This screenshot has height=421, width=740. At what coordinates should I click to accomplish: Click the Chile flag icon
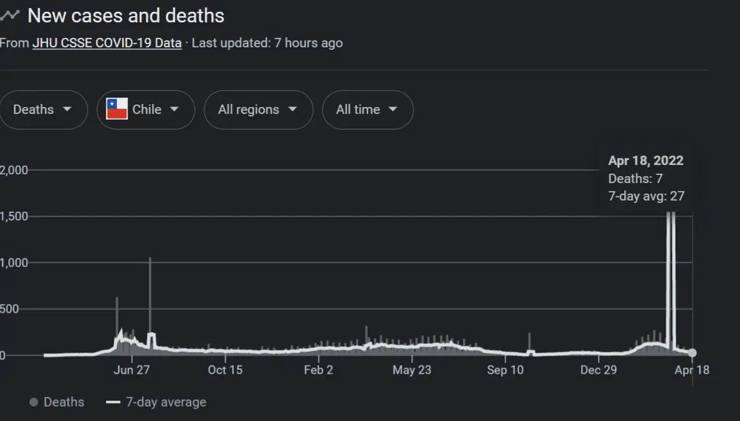click(x=116, y=109)
